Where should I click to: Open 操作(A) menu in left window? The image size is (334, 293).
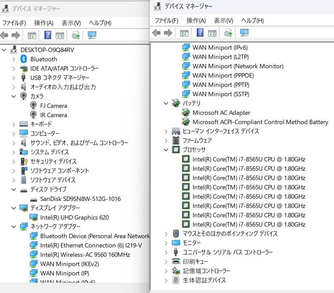44,23
